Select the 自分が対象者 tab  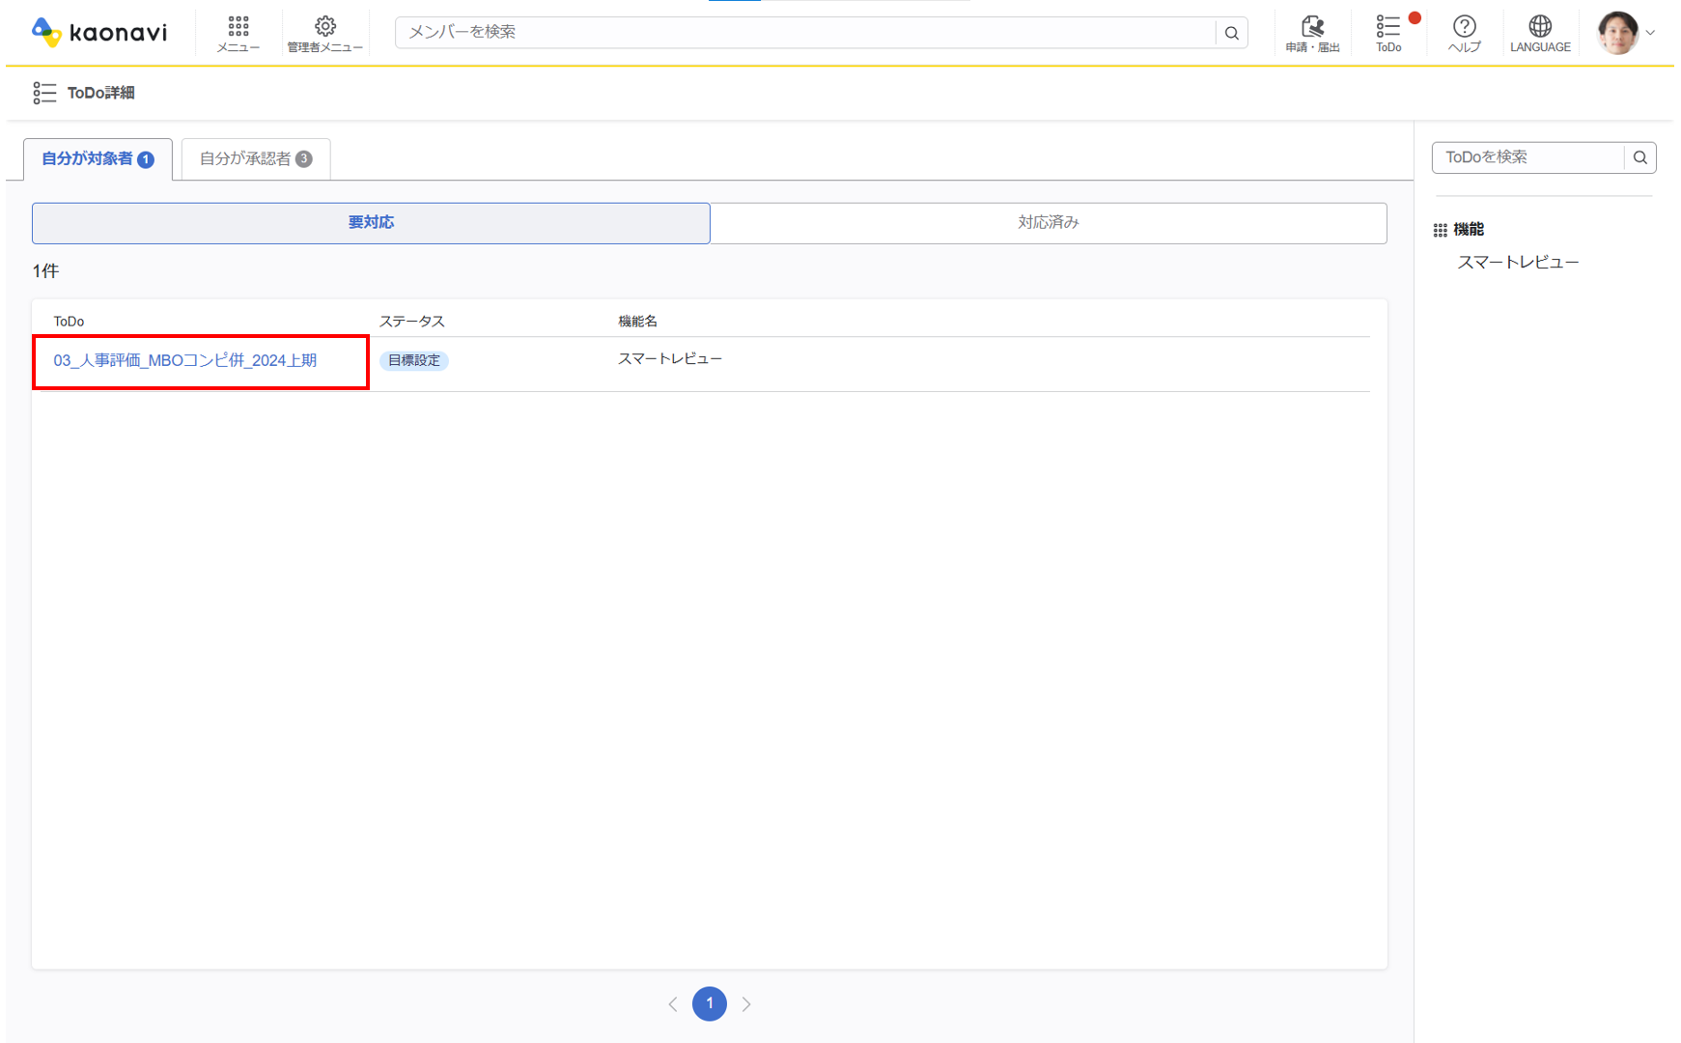[98, 158]
